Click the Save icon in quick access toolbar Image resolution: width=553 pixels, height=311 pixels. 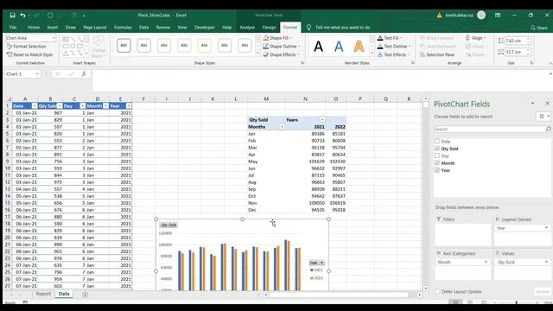click(x=12, y=16)
